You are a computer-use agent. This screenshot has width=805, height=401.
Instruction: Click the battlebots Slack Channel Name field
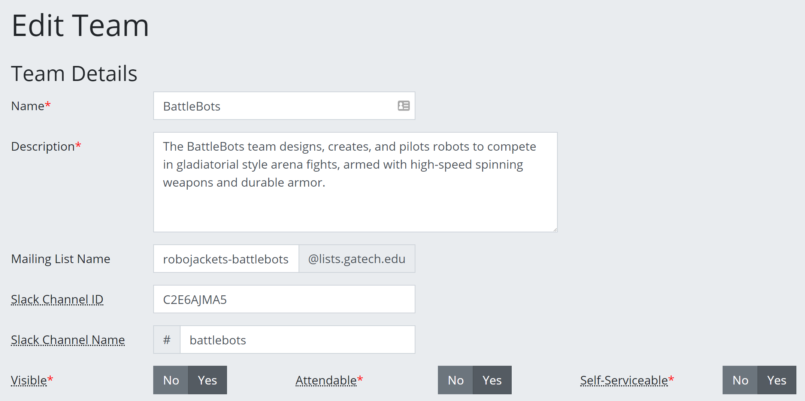(x=297, y=340)
